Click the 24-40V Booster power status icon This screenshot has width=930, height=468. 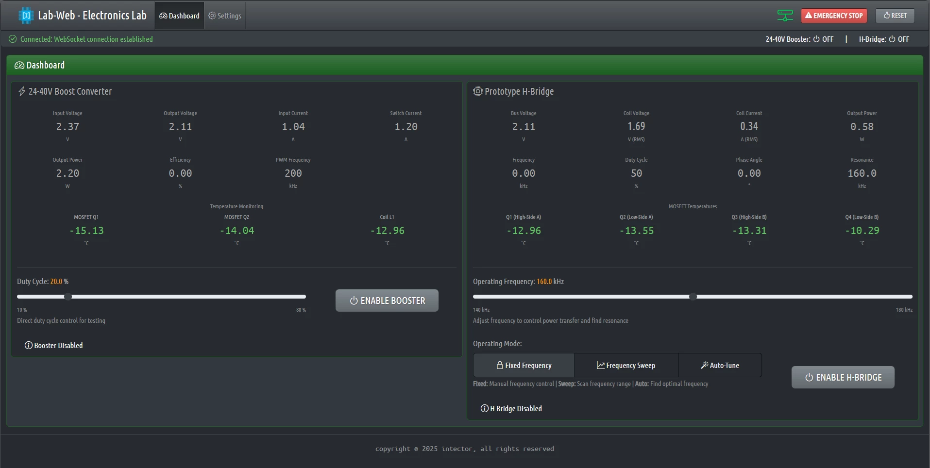[x=816, y=39]
